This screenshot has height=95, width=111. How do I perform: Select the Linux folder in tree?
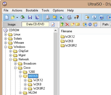pyautogui.click(x=17, y=34)
